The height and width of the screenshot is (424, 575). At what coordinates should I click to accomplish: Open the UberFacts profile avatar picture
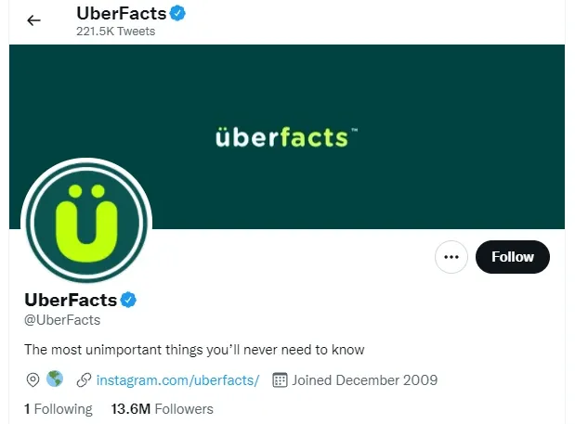85,224
